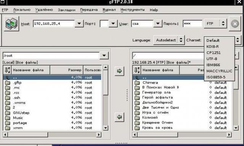Expand the User dropdown arrow
Image resolution: width=244 pixels, height=146 pixels.
[157, 24]
